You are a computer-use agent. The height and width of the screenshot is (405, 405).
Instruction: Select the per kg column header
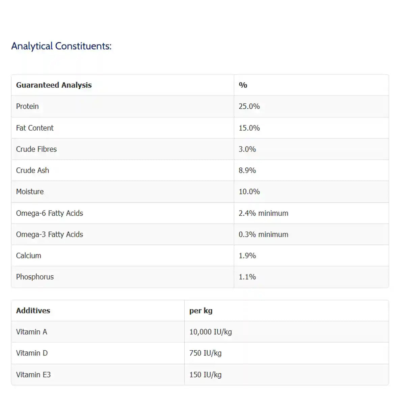(201, 310)
